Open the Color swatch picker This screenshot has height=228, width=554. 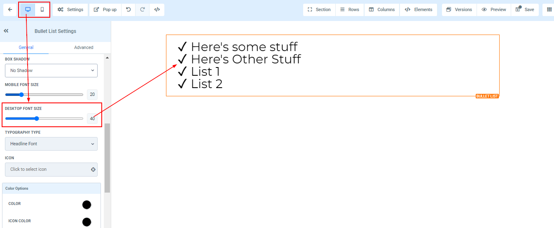tap(86, 205)
